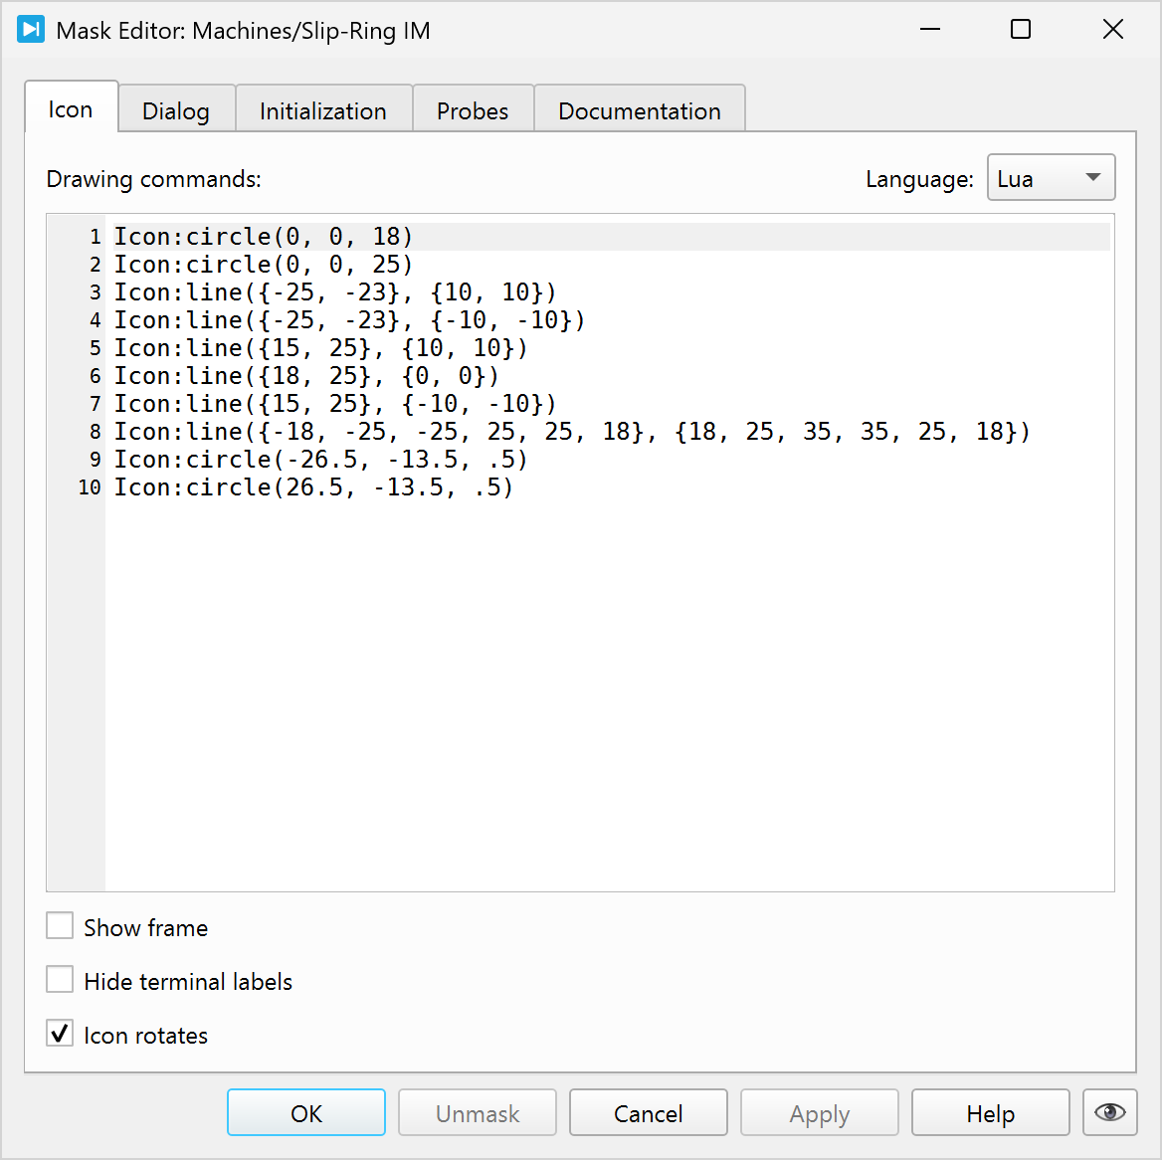Open Help for the Mask Editor
Viewport: 1162px width, 1160px height.
coord(990,1113)
